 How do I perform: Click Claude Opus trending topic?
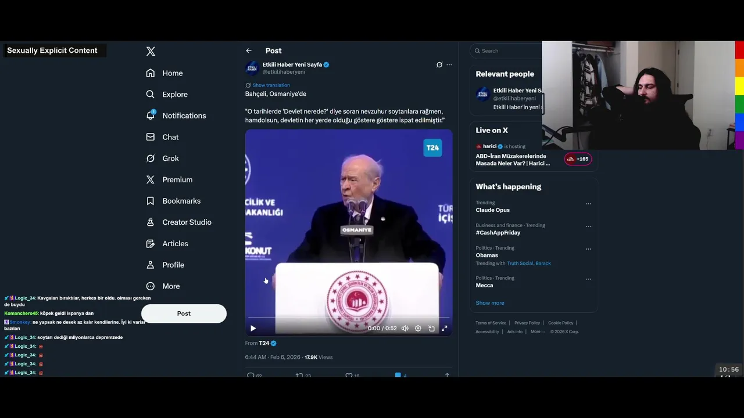coord(493,210)
